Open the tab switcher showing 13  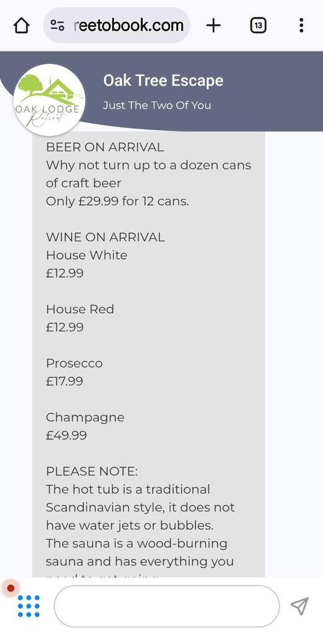point(258,26)
